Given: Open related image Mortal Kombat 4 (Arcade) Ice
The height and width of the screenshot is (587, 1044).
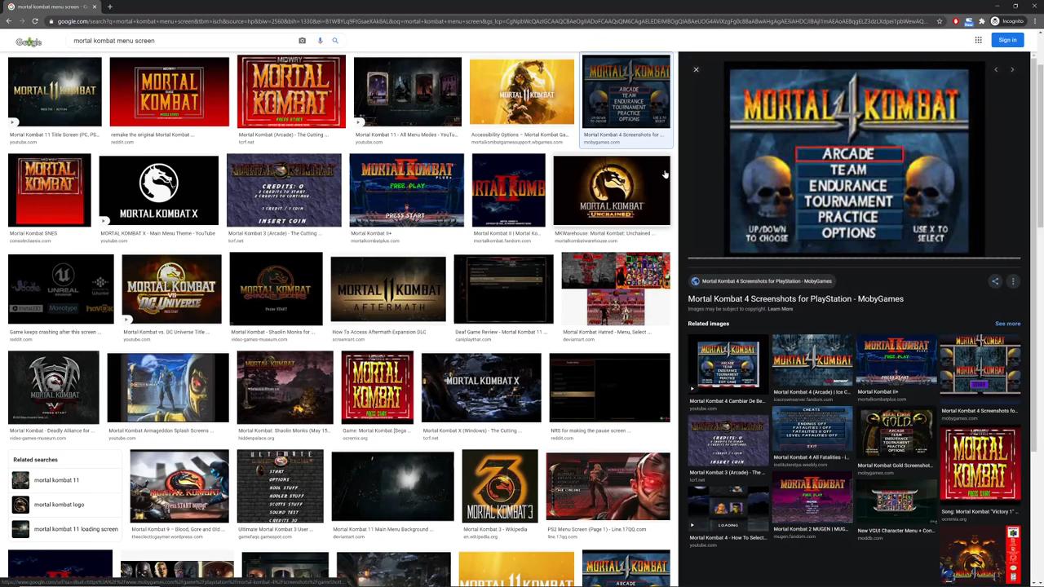Looking at the screenshot, I should tap(812, 360).
